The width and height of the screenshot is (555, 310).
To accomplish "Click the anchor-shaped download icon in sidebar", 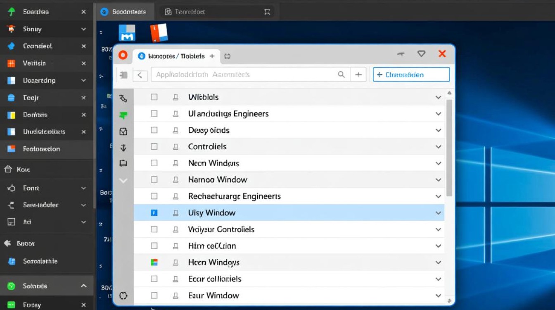I will tap(123, 148).
